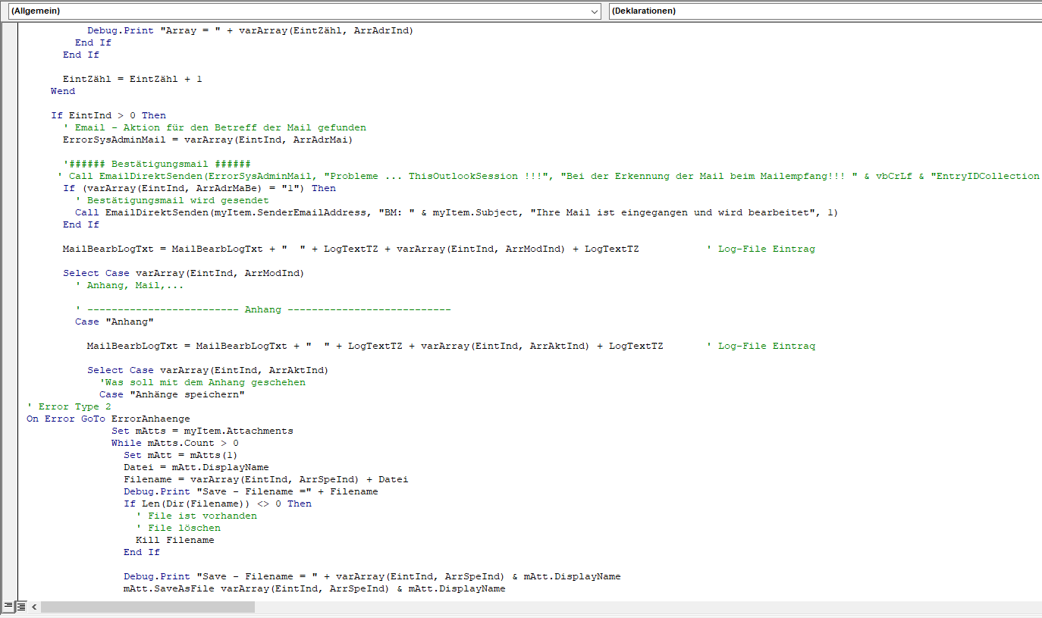Switch to Full Module View icon
The image size is (1042, 618).
click(x=21, y=606)
